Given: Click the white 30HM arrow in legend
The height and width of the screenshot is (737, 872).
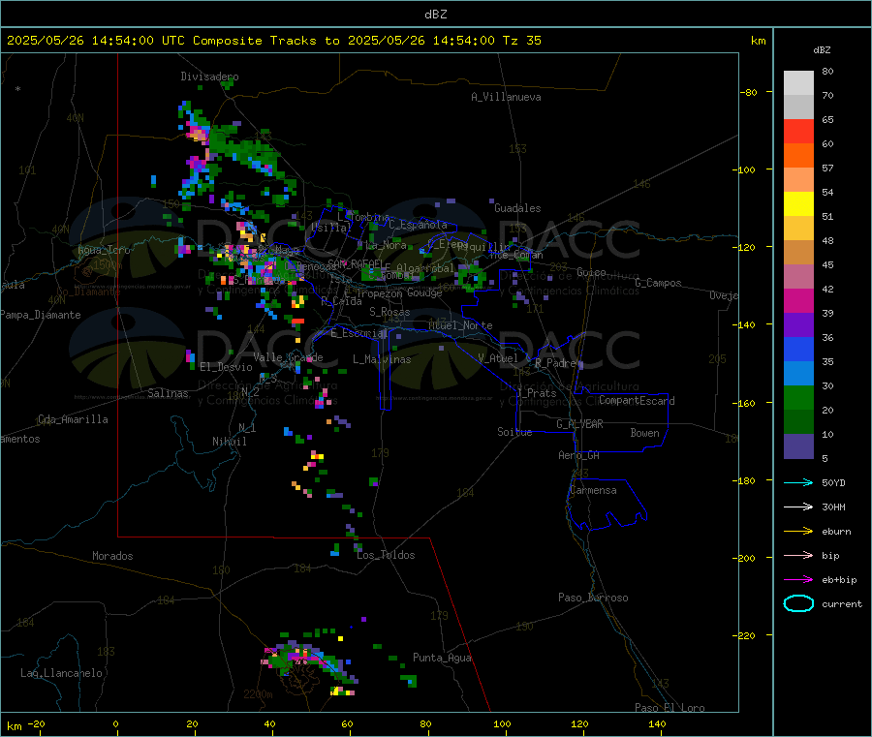Looking at the screenshot, I should 798,507.
